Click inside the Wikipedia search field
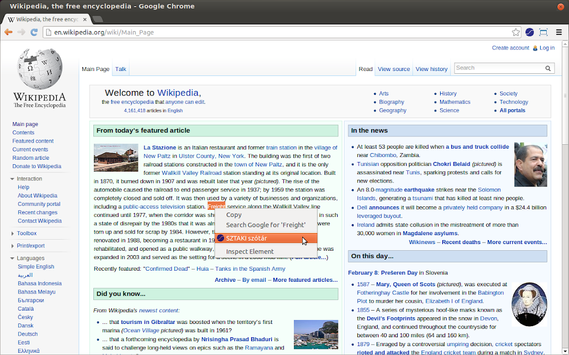 [x=500, y=68]
